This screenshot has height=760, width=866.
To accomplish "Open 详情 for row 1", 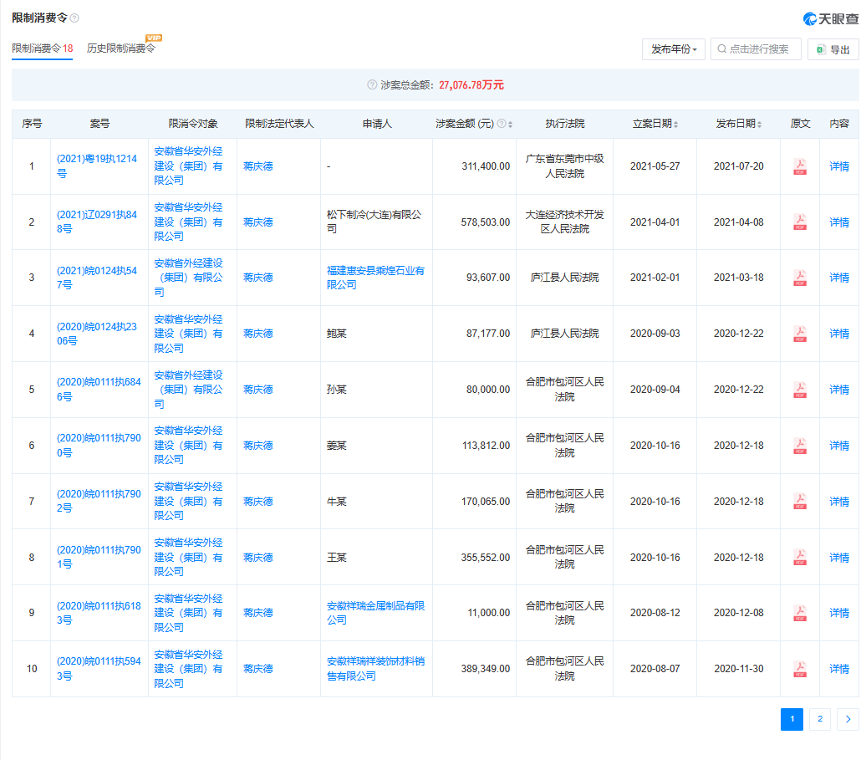I will pyautogui.click(x=839, y=166).
